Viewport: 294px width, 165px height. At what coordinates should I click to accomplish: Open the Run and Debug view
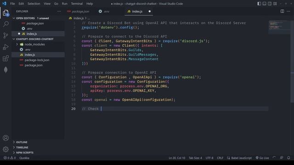(6, 47)
